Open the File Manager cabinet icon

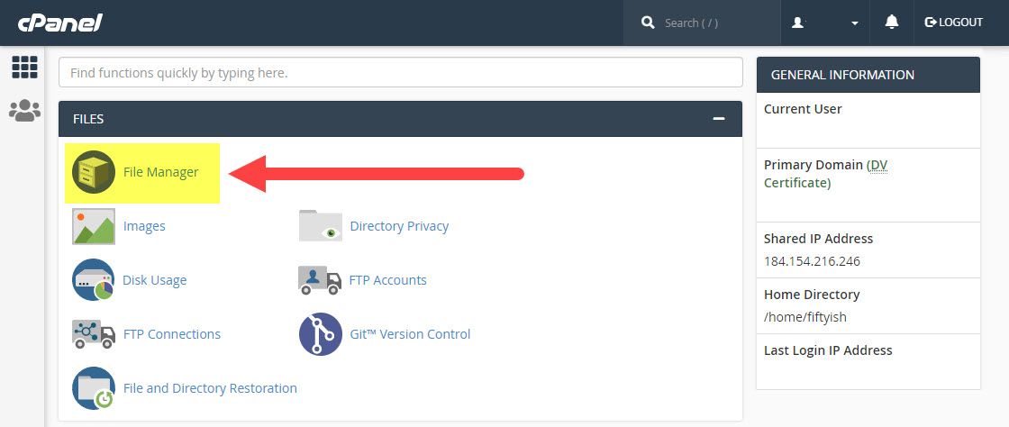[94, 172]
